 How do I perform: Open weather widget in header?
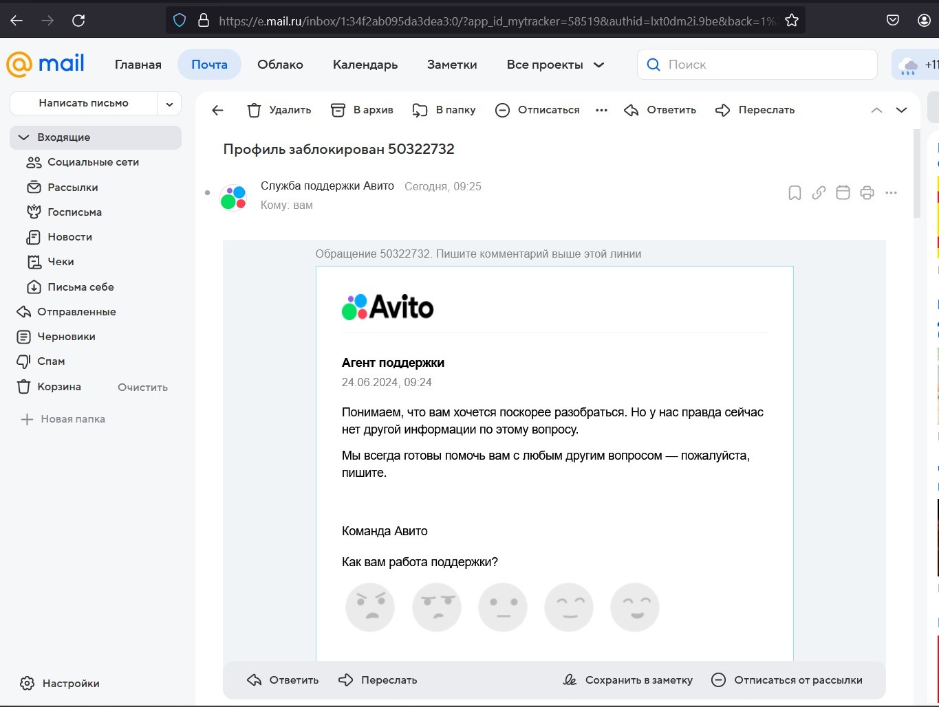point(917,65)
